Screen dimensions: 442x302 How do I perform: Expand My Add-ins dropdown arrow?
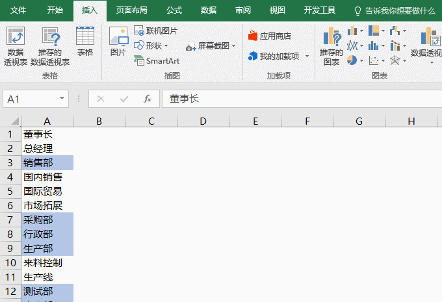(307, 57)
